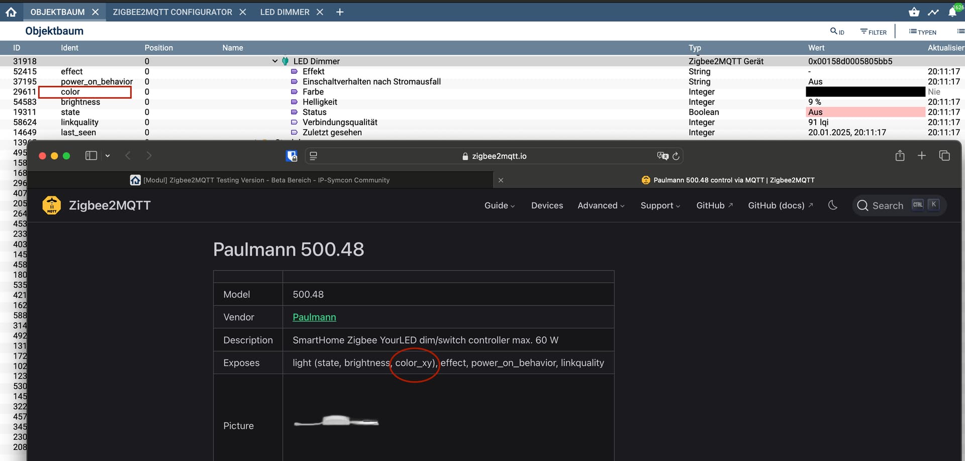Open the Devices page link
Viewport: 965px width, 461px height.
click(547, 205)
